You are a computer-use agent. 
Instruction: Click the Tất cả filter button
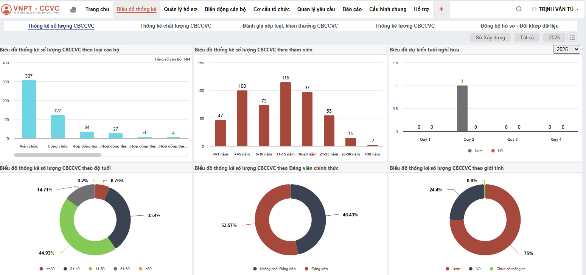pyautogui.click(x=527, y=37)
